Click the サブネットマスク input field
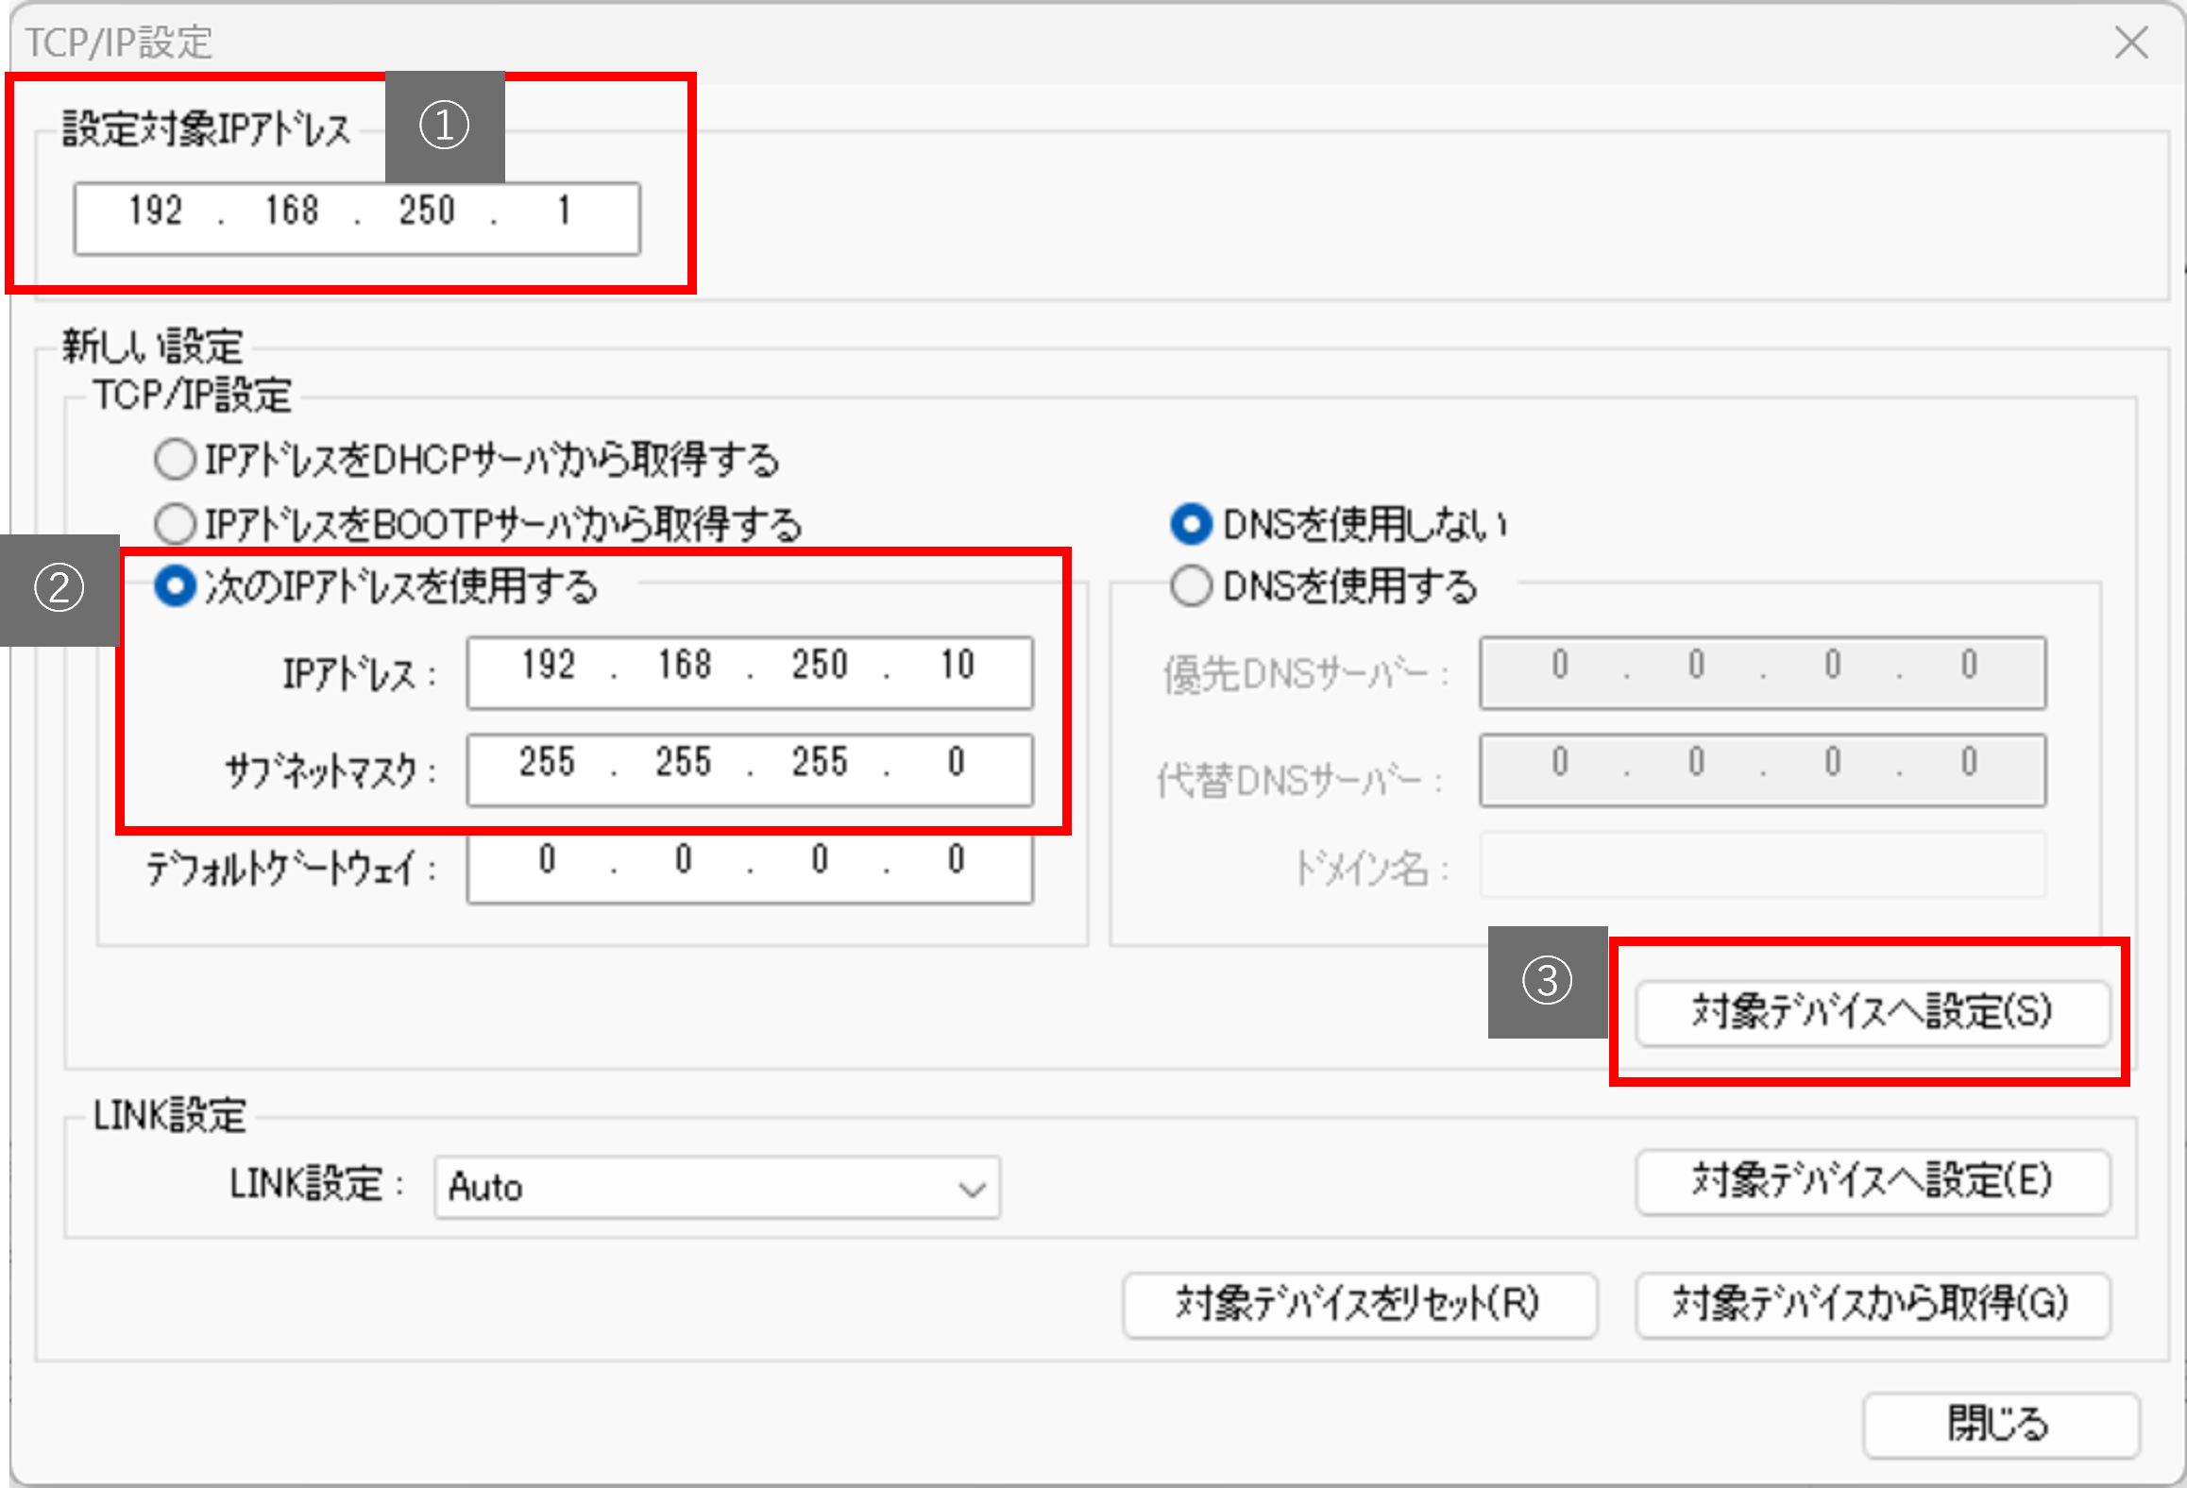The height and width of the screenshot is (1488, 2187). click(749, 769)
